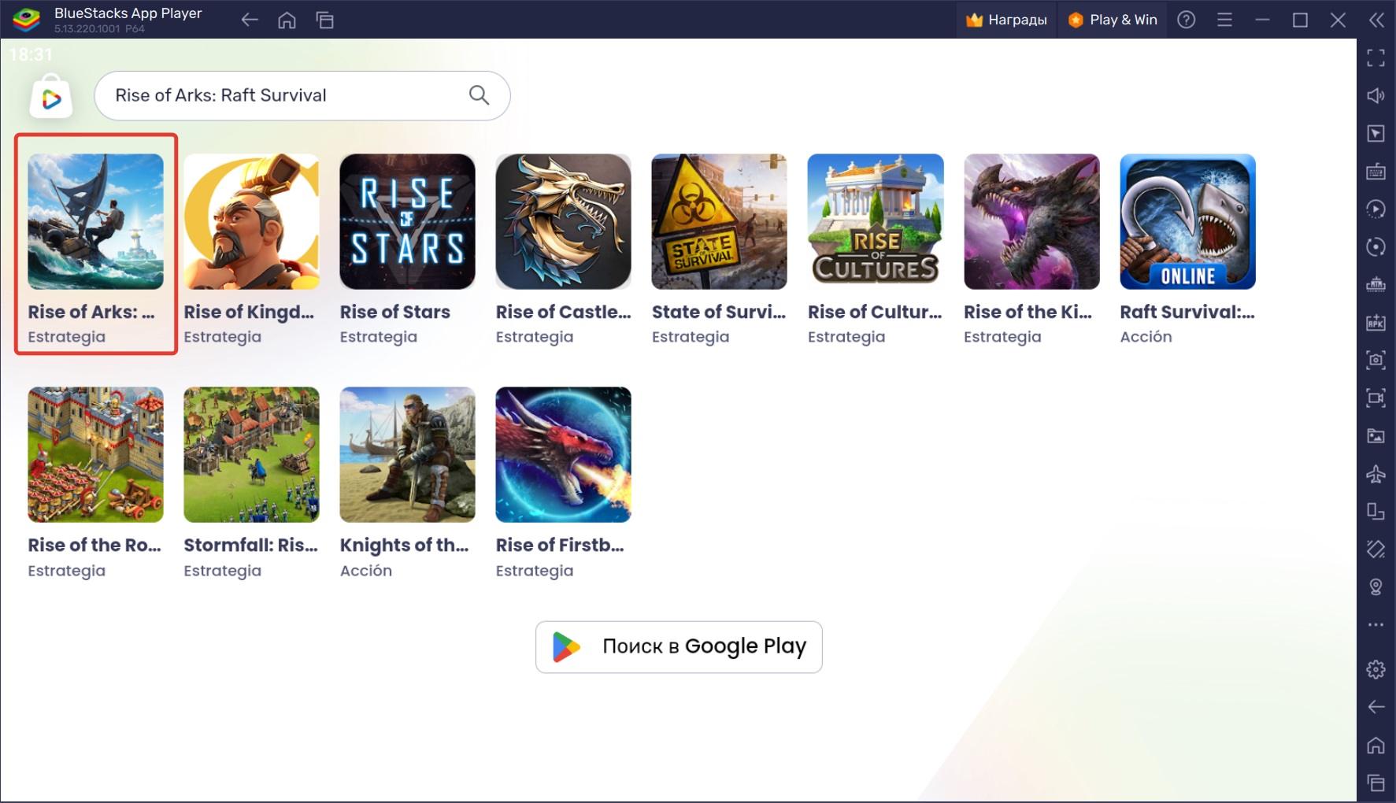This screenshot has height=803, width=1396.
Task: Click the 'Rise of Cultur...' title text
Action: [875, 312]
